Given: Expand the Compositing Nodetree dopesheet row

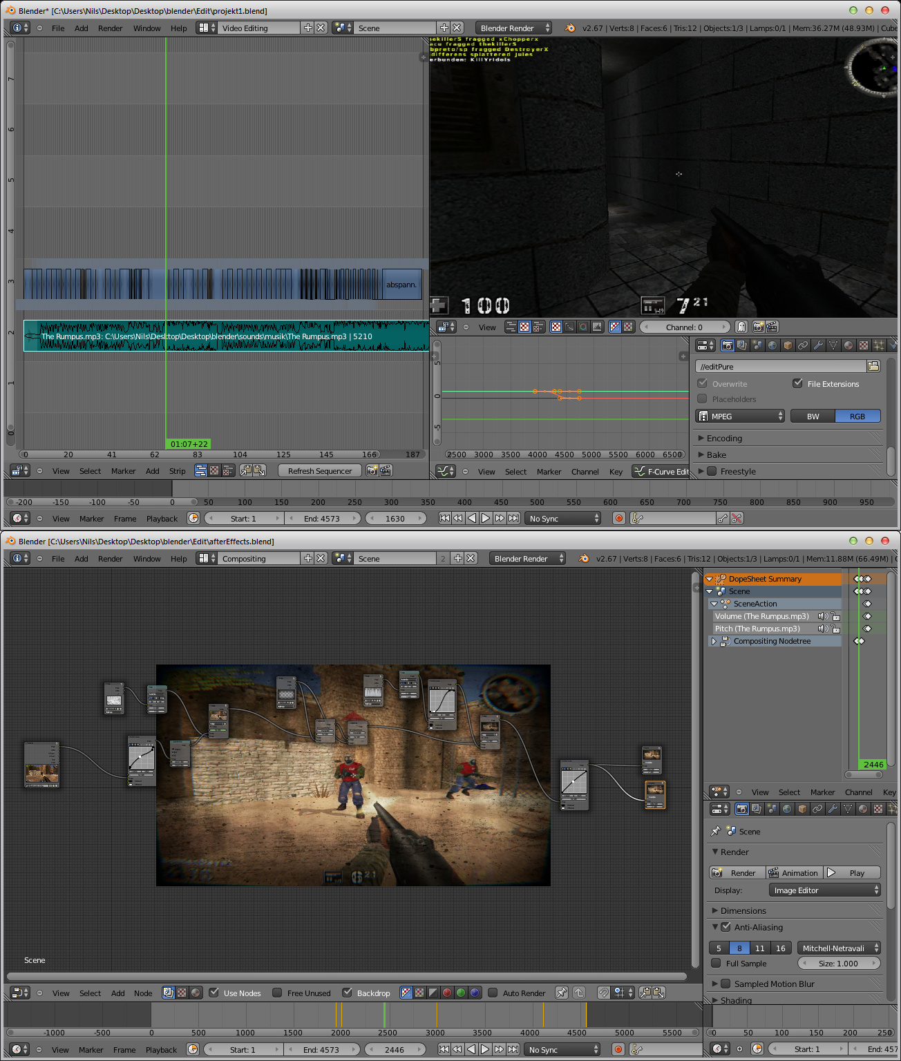Looking at the screenshot, I should point(714,641).
